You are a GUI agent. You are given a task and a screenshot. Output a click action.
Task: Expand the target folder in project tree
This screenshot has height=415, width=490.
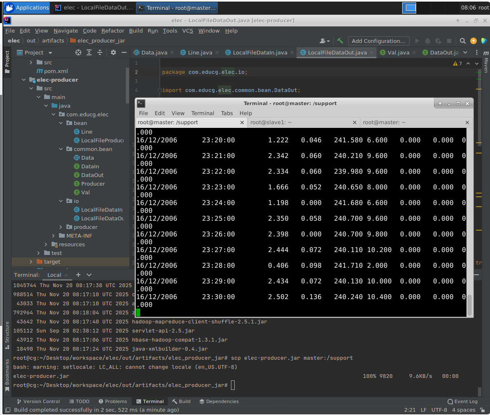(31, 262)
